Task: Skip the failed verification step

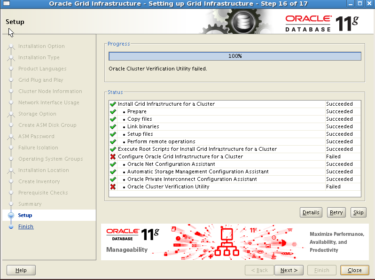Action: tap(358, 212)
